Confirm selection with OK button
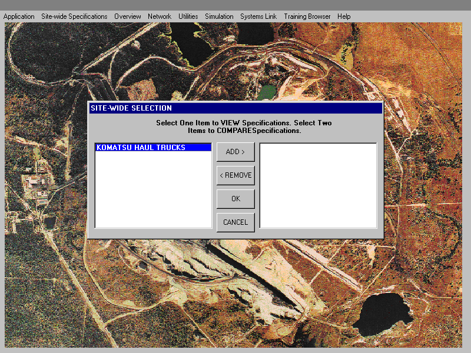 (x=235, y=199)
